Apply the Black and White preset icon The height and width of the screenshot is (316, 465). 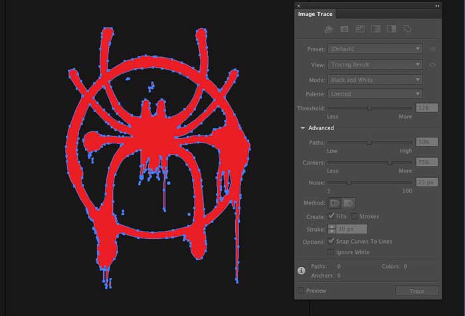tap(391, 29)
